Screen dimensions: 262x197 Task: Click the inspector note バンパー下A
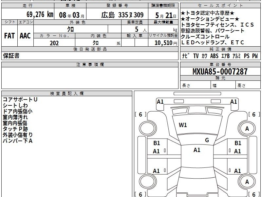(18, 141)
